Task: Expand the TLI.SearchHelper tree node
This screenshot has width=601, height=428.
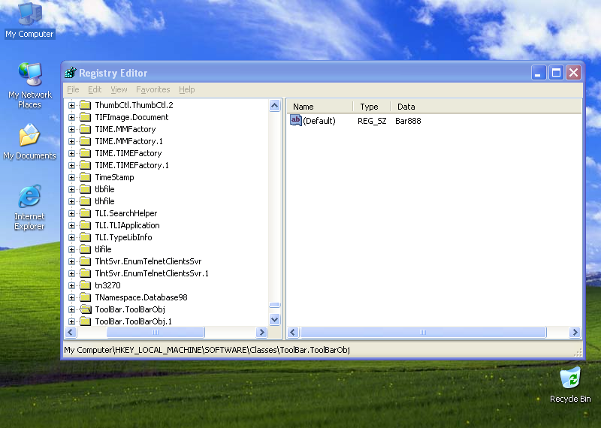Action: (x=72, y=213)
